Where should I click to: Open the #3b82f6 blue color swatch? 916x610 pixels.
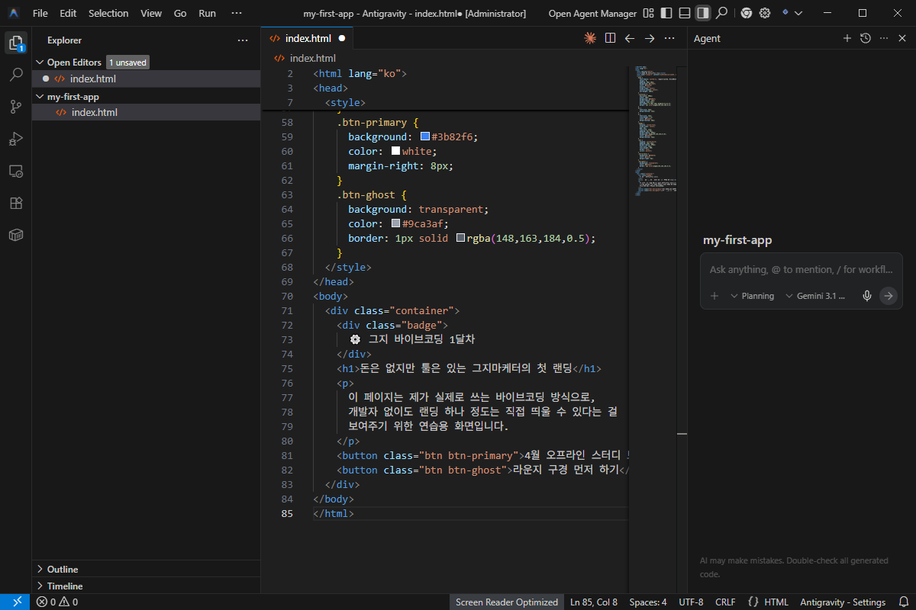425,136
